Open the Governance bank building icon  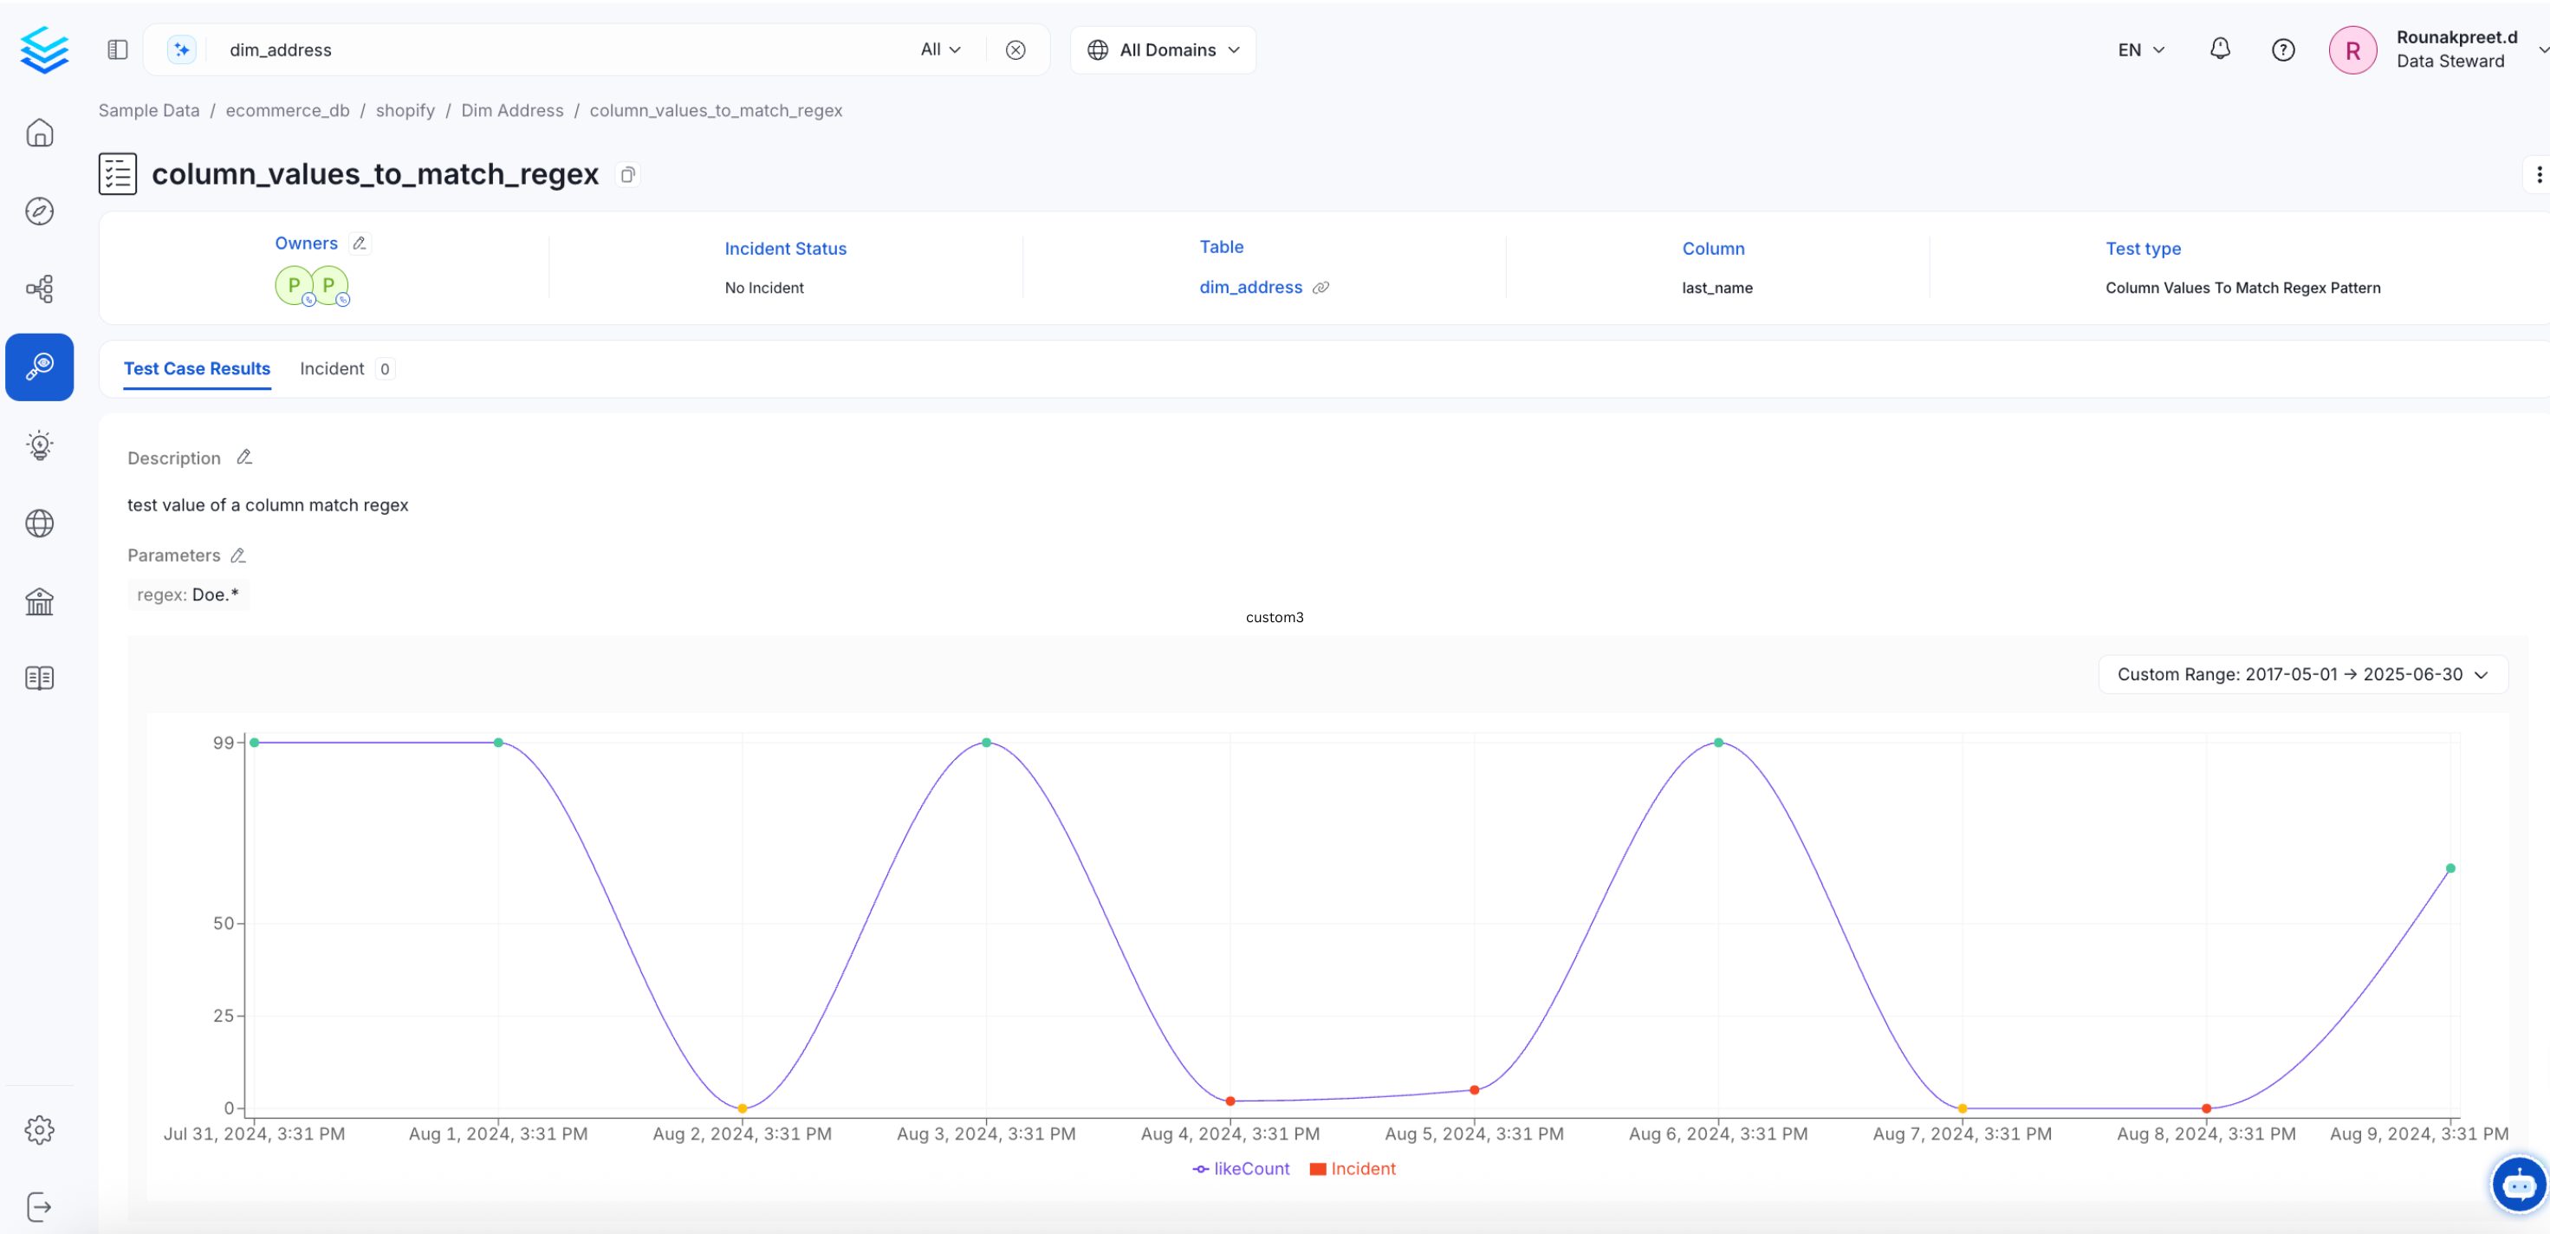tap(40, 601)
